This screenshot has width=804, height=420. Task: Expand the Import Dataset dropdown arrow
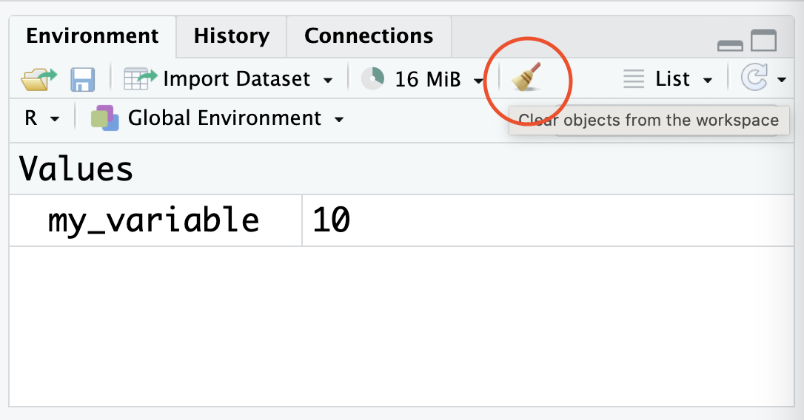pos(328,80)
